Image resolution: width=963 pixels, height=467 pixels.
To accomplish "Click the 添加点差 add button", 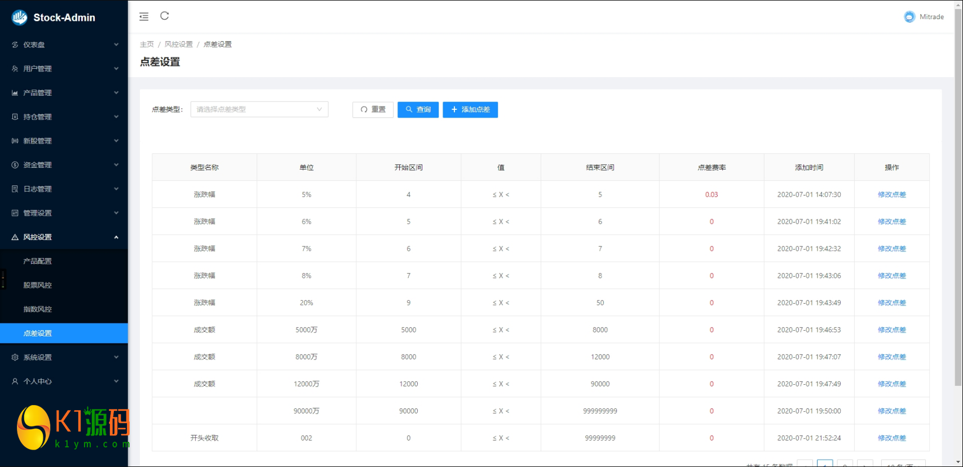I will click(470, 109).
